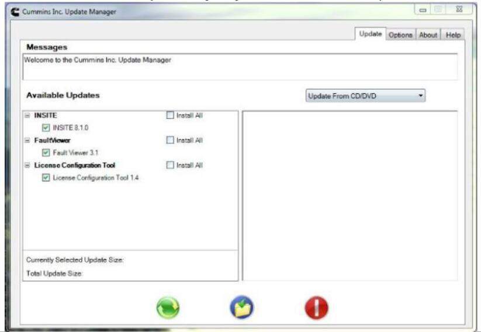Click the INSITE group heading

click(x=46, y=116)
